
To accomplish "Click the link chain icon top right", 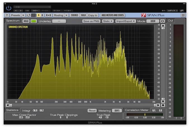I will tap(182, 11).
